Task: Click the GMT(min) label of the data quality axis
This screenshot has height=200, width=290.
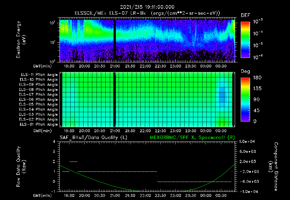Action: pos(42,195)
